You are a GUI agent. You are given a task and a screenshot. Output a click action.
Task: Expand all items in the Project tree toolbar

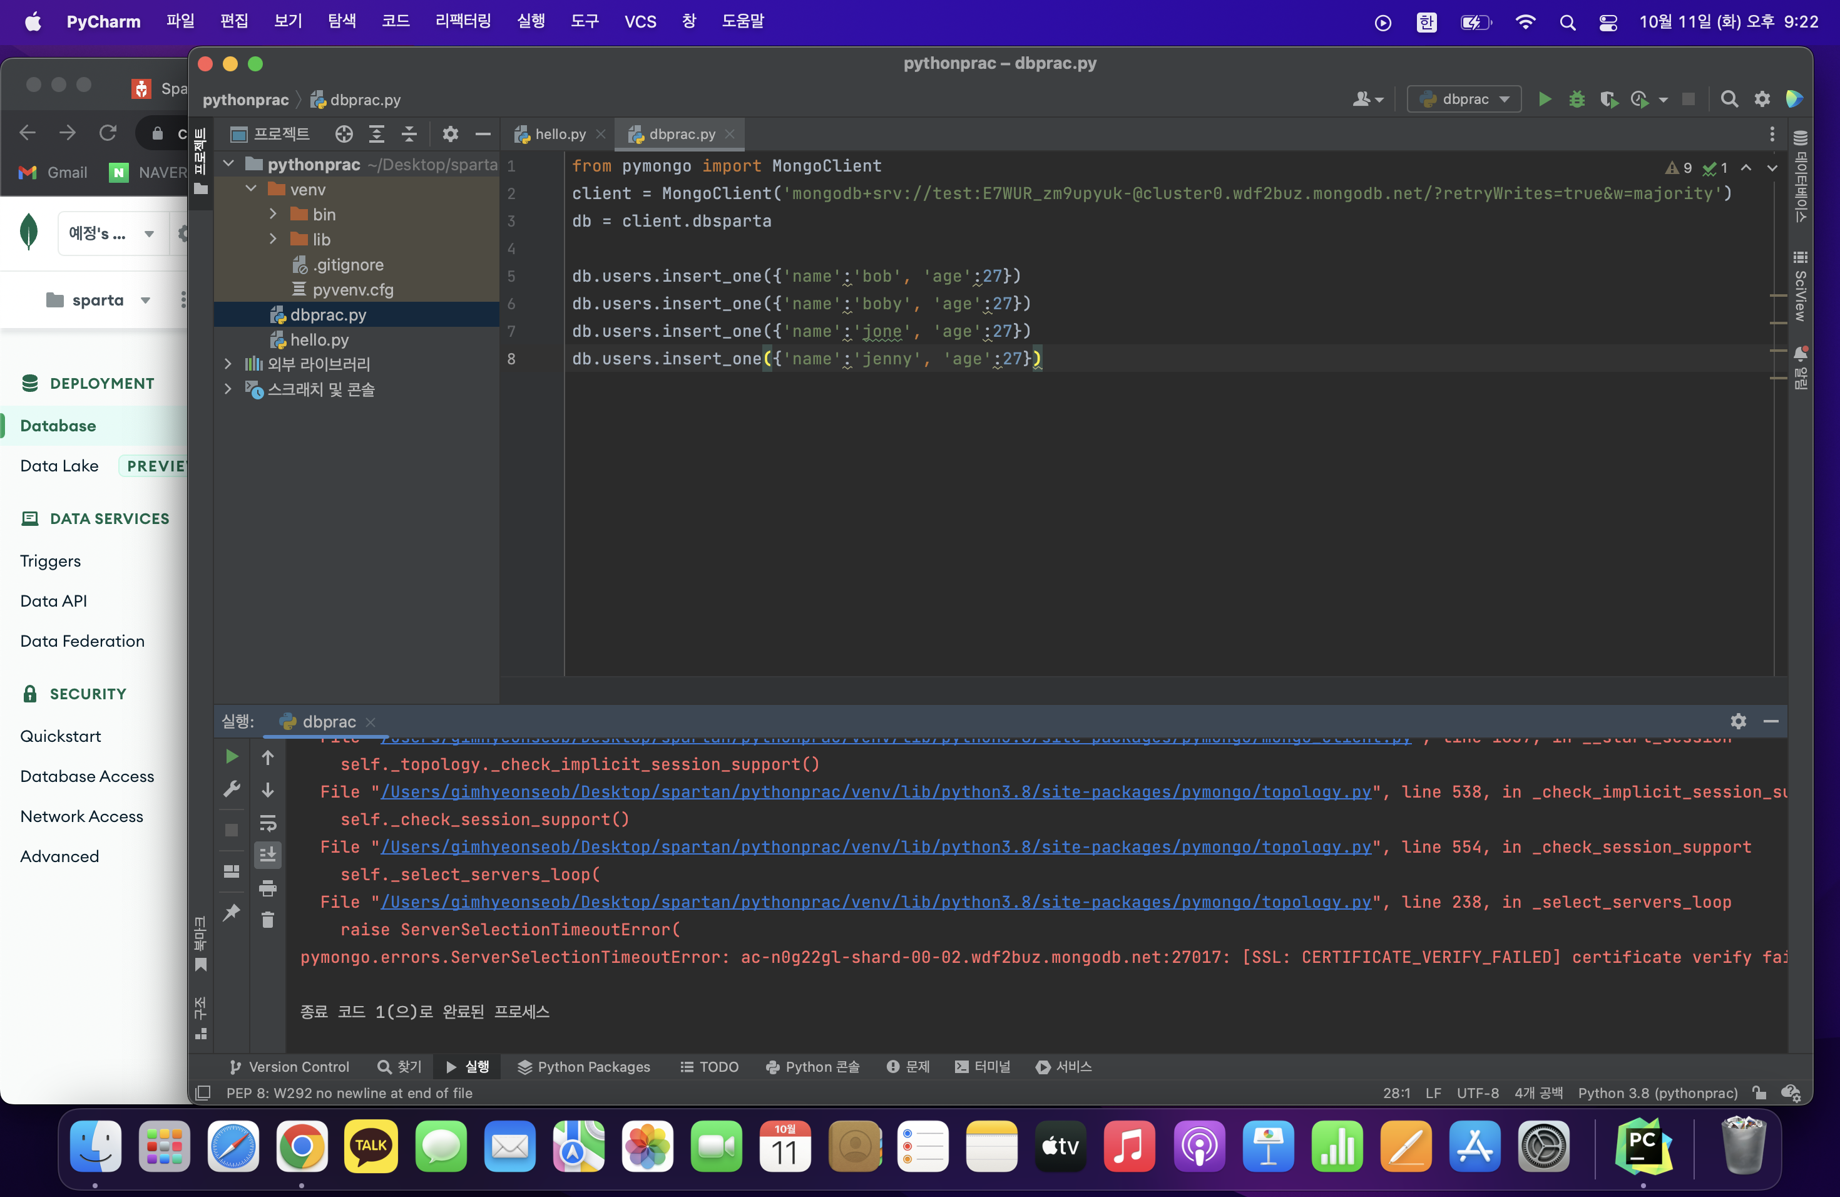click(377, 134)
